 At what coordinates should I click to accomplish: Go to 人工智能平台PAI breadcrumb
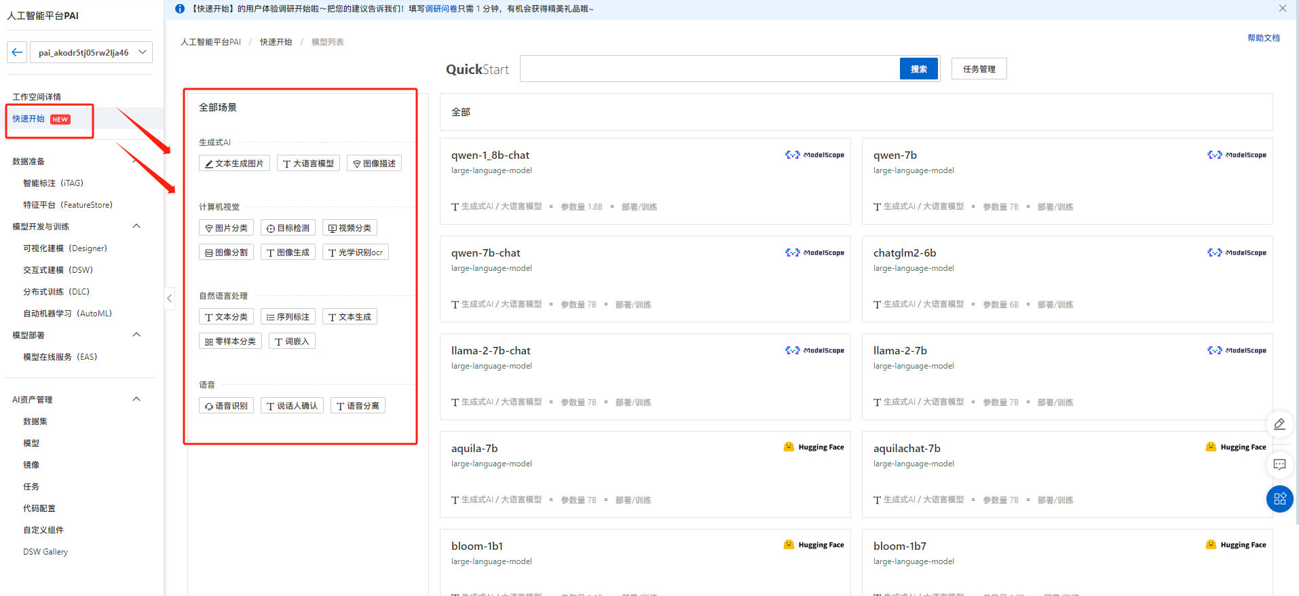210,42
